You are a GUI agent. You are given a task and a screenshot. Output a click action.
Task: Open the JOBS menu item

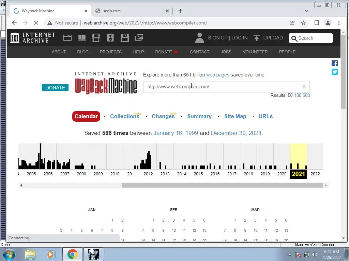[x=226, y=52]
